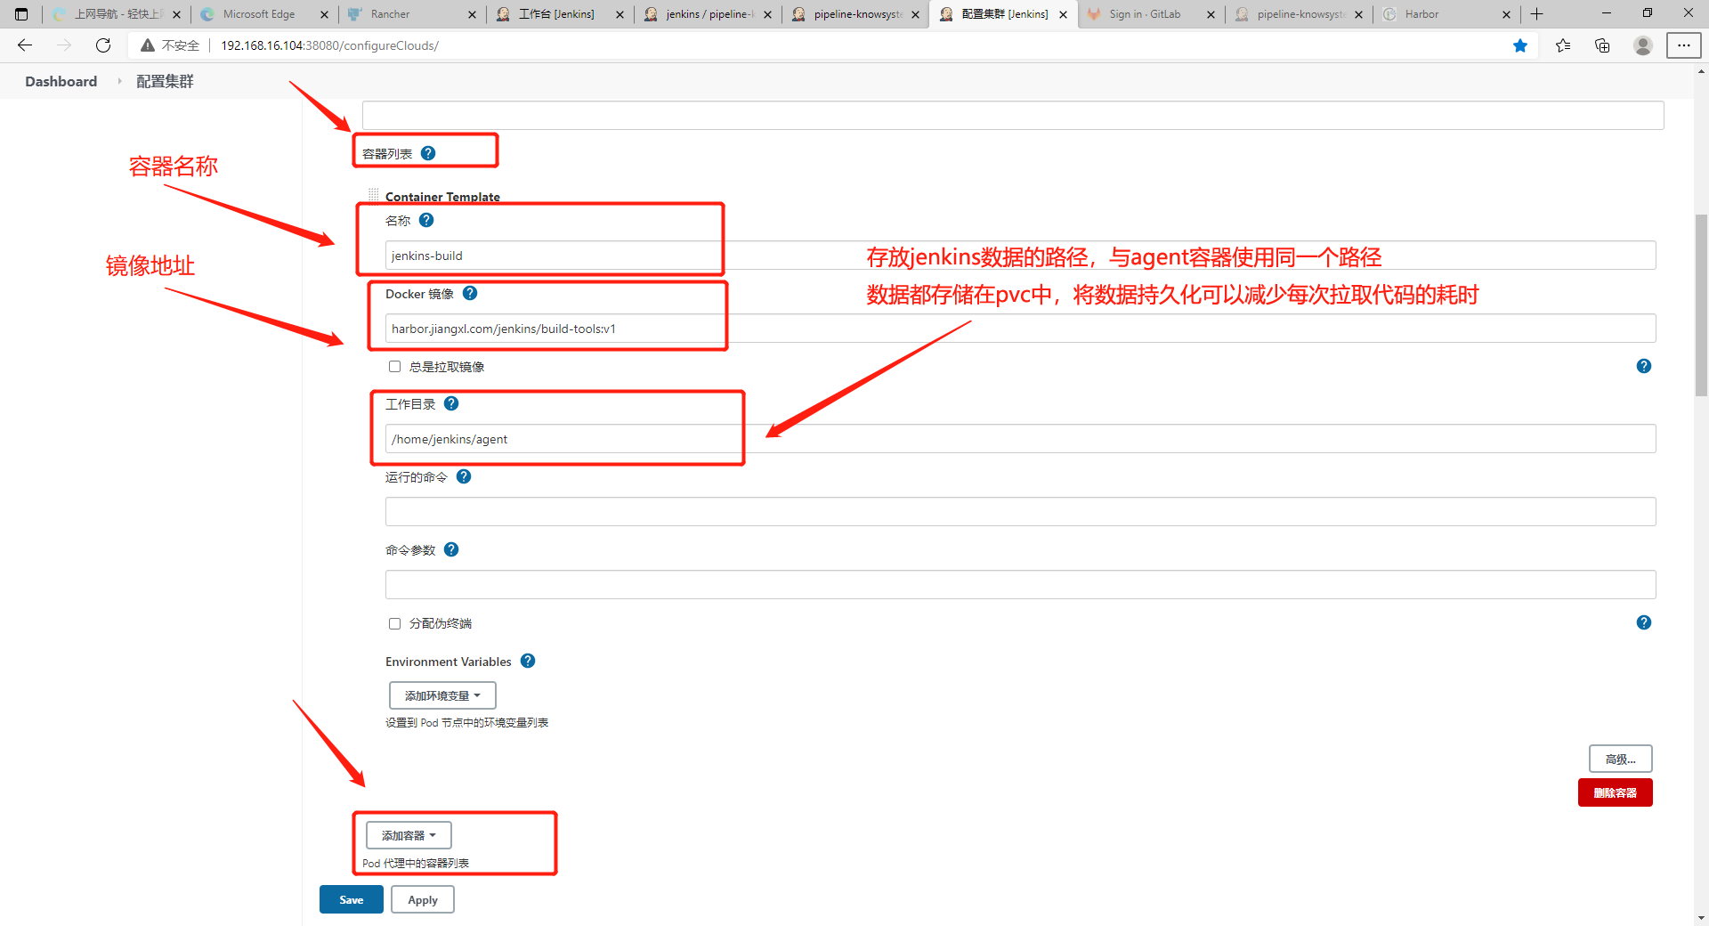Save the cloud configuration
Viewport: 1709px width, 926px height.
coord(352,899)
